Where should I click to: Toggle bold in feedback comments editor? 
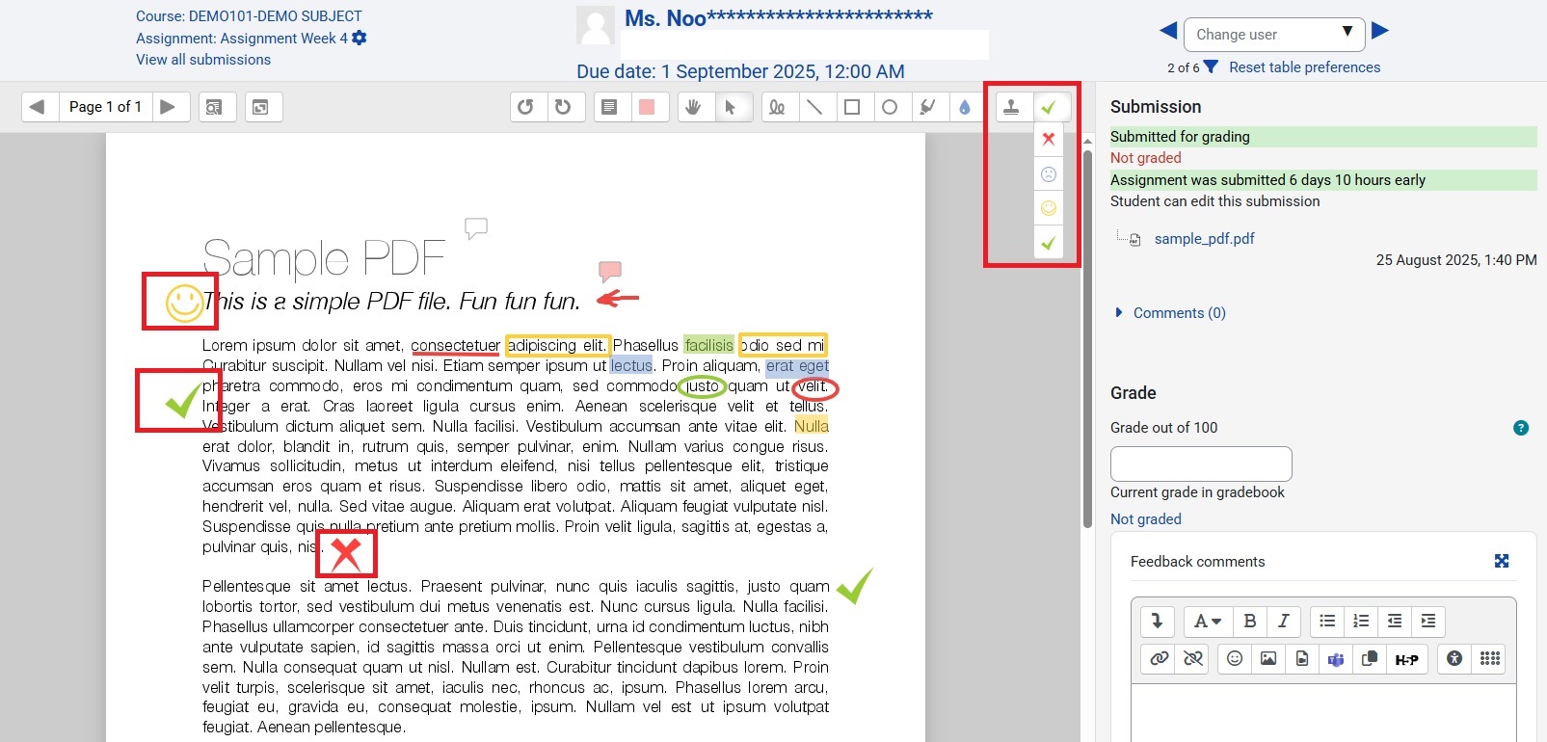click(1249, 622)
